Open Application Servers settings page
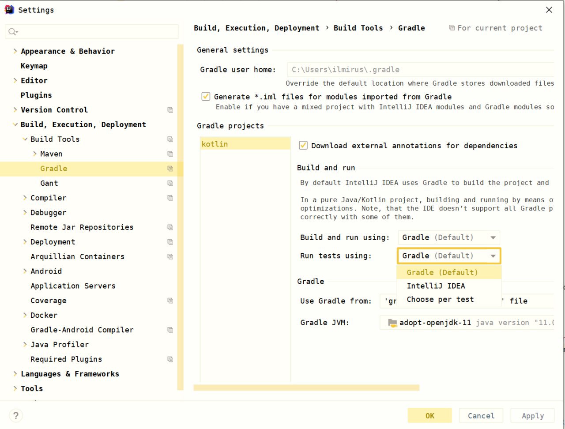The height and width of the screenshot is (429, 565). click(x=73, y=286)
